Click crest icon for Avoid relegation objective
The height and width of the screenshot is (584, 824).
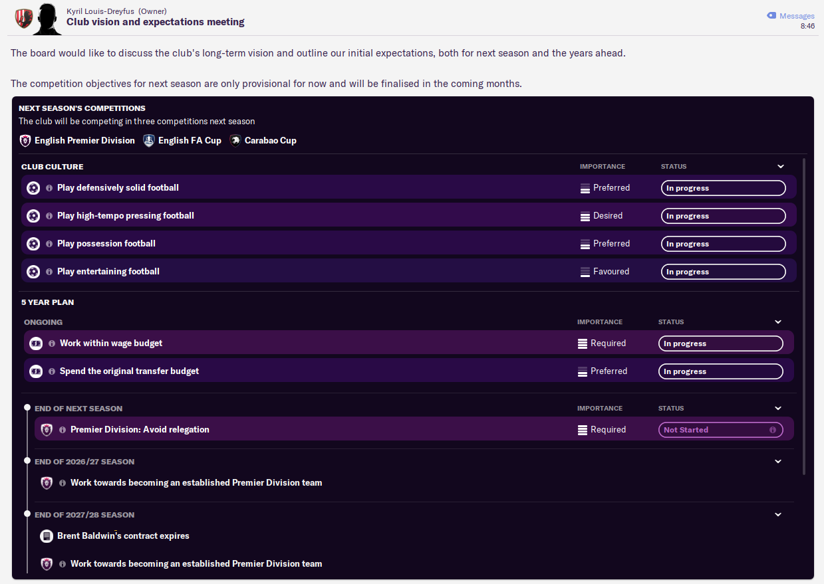[47, 430]
